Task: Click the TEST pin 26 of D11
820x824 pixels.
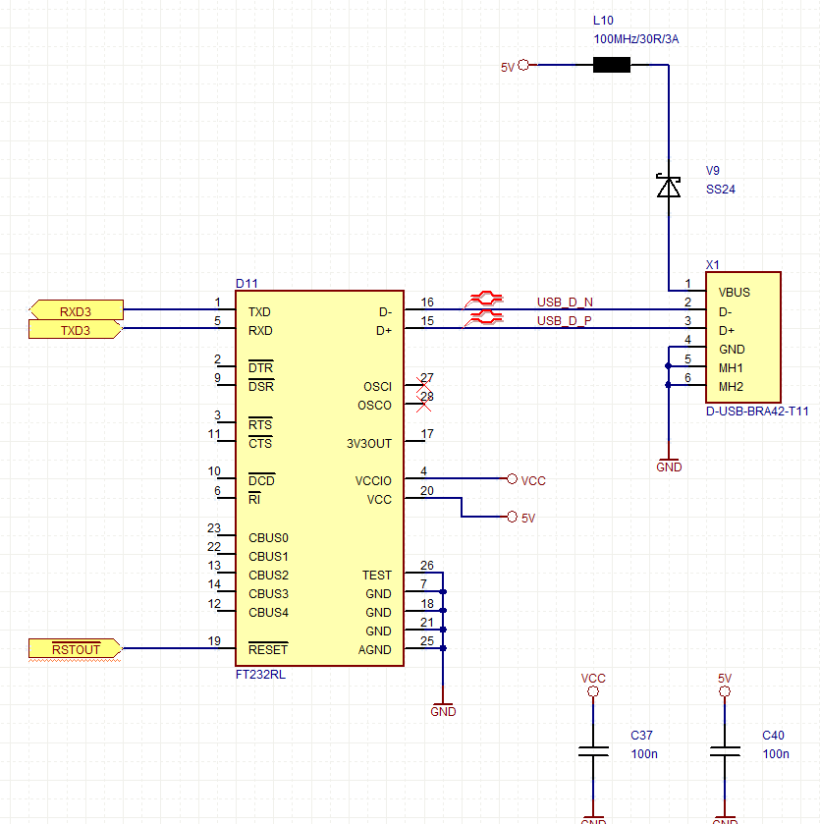Action: tap(415, 572)
